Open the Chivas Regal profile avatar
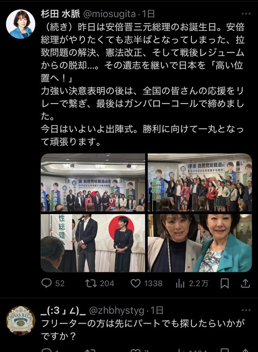The image size is (258, 352). click(20, 320)
